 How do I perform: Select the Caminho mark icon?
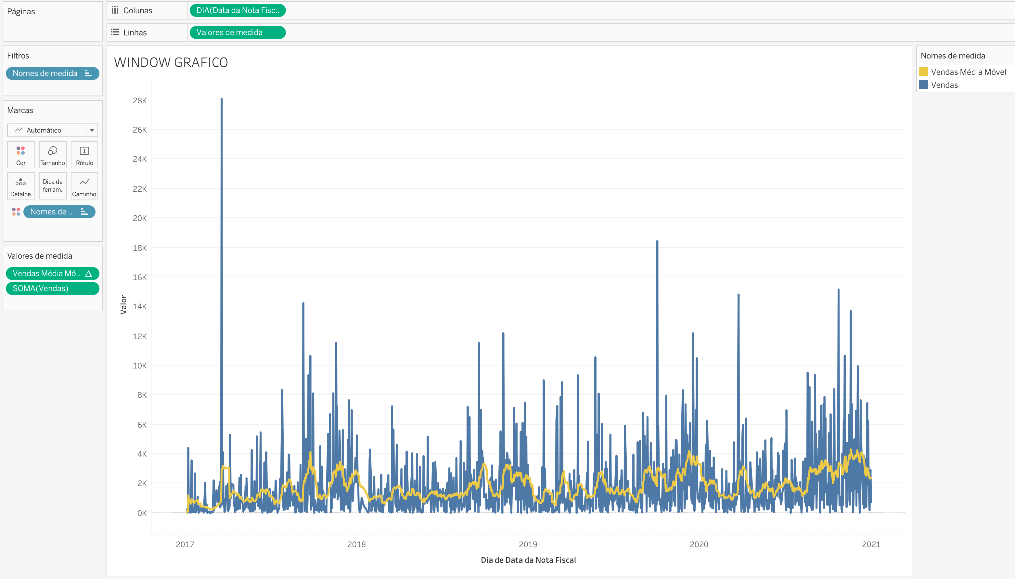pos(84,186)
